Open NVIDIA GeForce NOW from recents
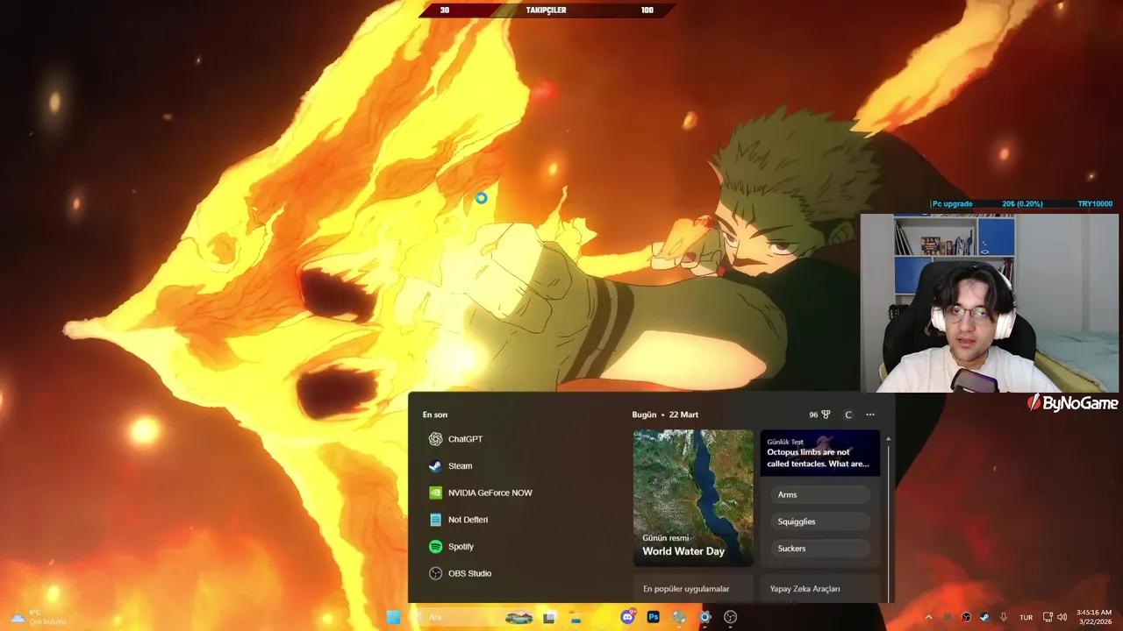The height and width of the screenshot is (631, 1123). pyautogui.click(x=480, y=493)
